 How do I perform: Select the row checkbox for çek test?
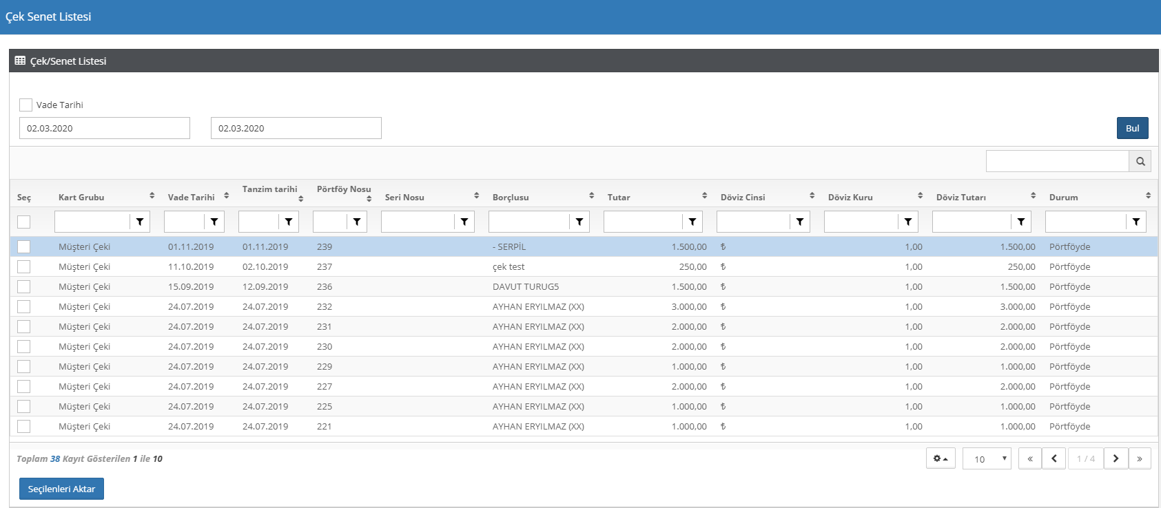coord(24,266)
